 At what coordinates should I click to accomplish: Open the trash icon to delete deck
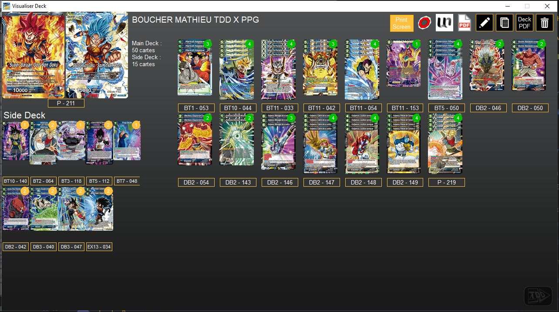tap(544, 22)
